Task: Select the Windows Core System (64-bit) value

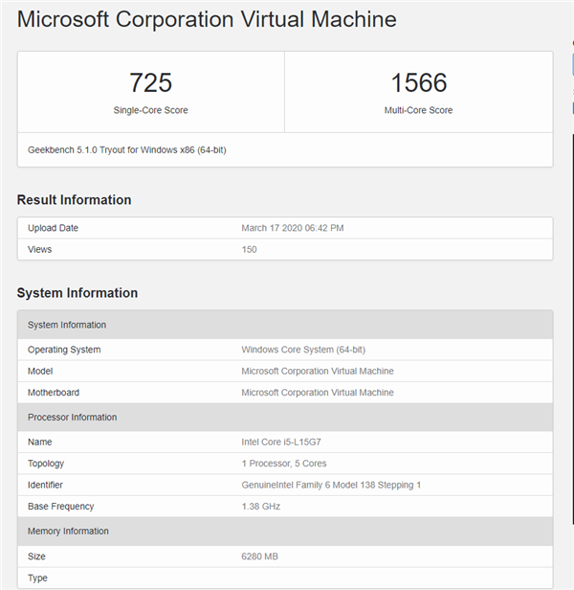Action: (304, 350)
